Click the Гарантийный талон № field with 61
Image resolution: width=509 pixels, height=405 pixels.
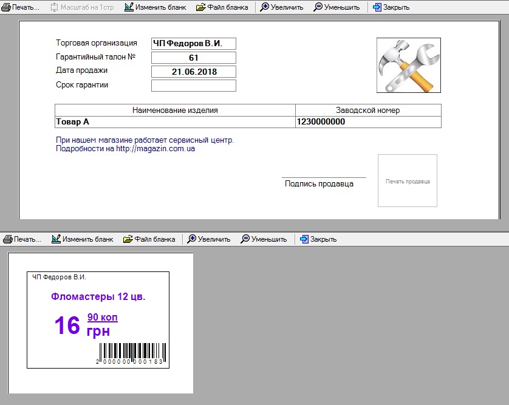[193, 58]
